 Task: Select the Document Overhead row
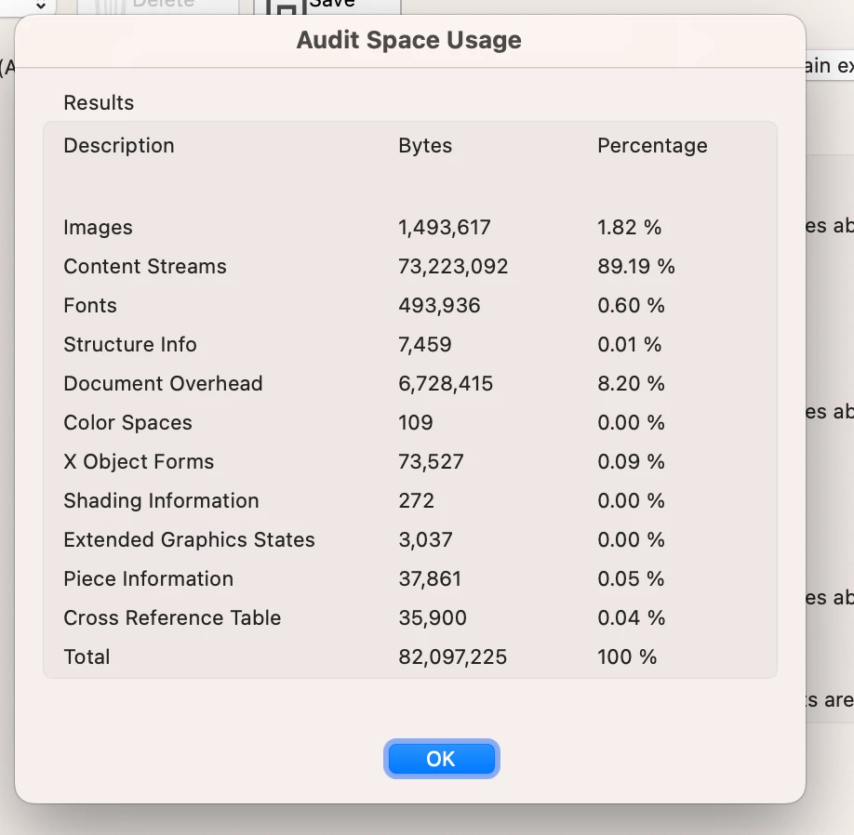[410, 384]
